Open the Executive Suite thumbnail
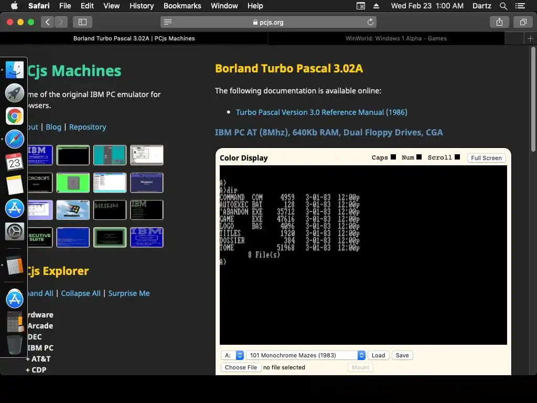Viewport: 537px width, 403px height. coord(40,237)
